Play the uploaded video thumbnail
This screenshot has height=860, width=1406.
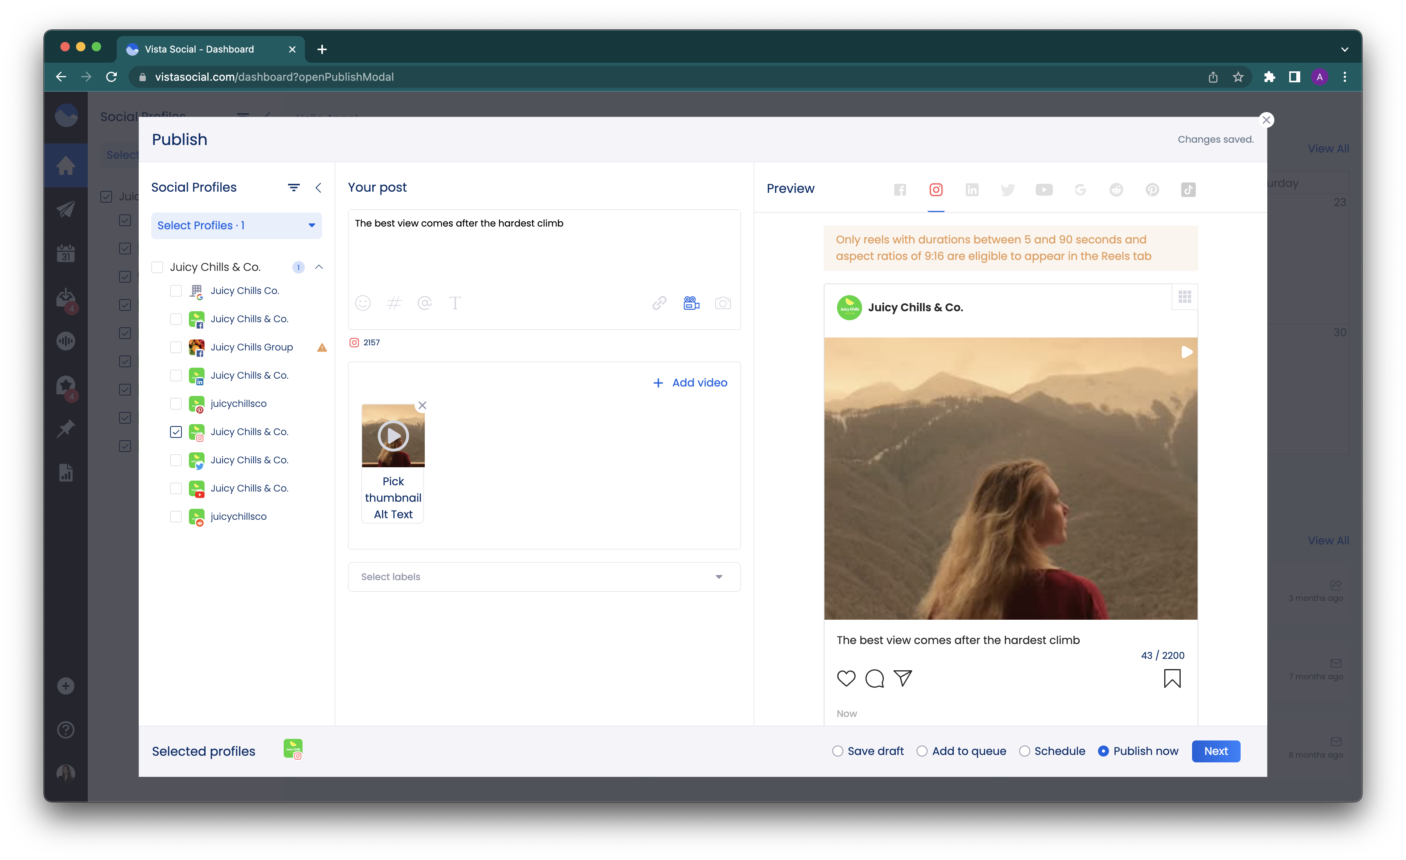(x=393, y=436)
